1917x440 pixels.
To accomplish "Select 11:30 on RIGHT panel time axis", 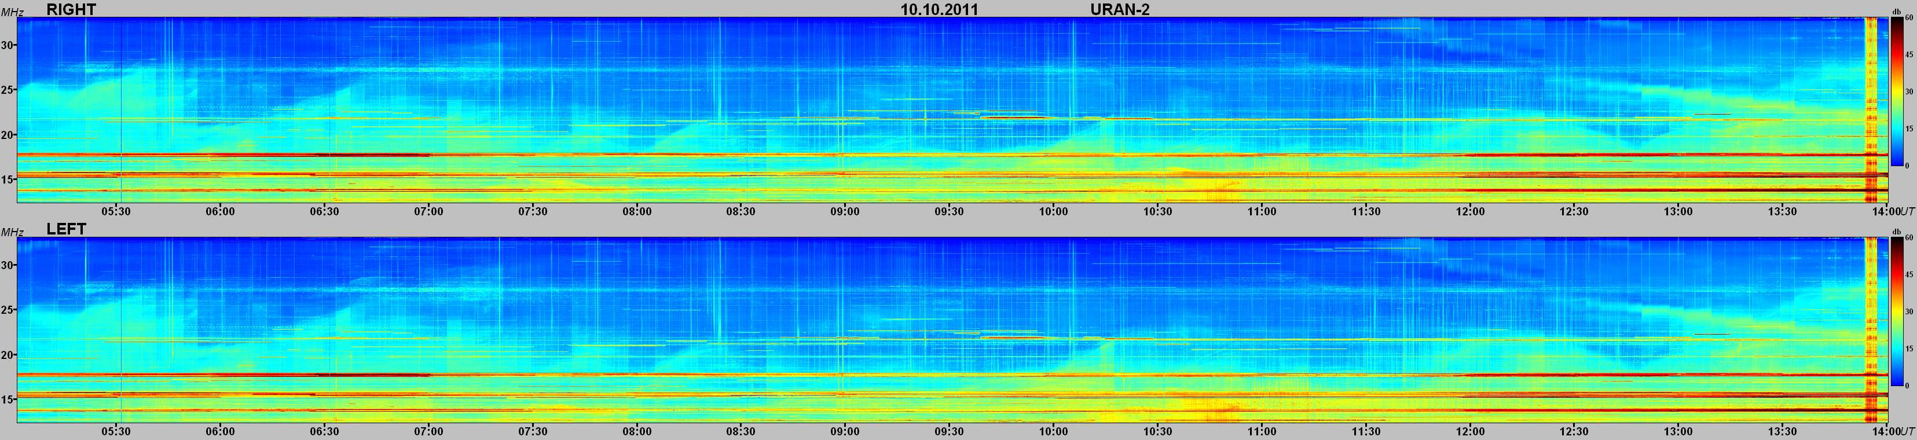I will [x=1366, y=211].
